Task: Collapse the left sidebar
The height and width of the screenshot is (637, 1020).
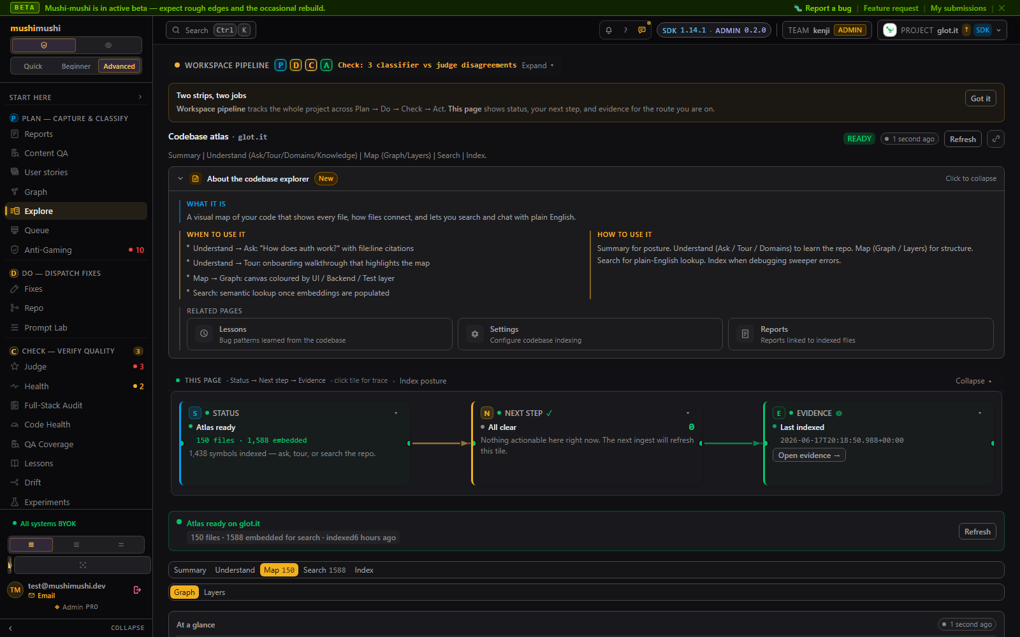Action: pyautogui.click(x=76, y=627)
